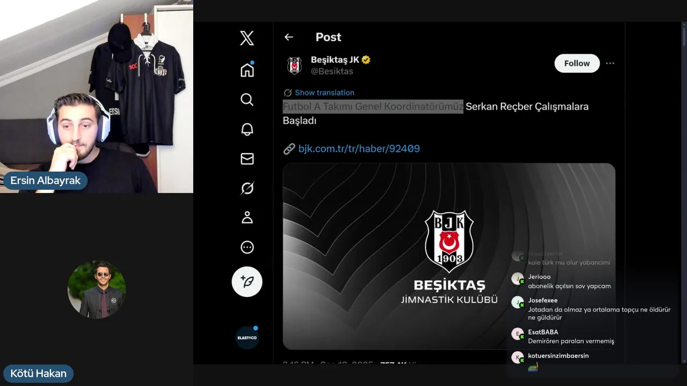Click the Beşiktaş JK profile avatar
The height and width of the screenshot is (386, 687).
(294, 65)
